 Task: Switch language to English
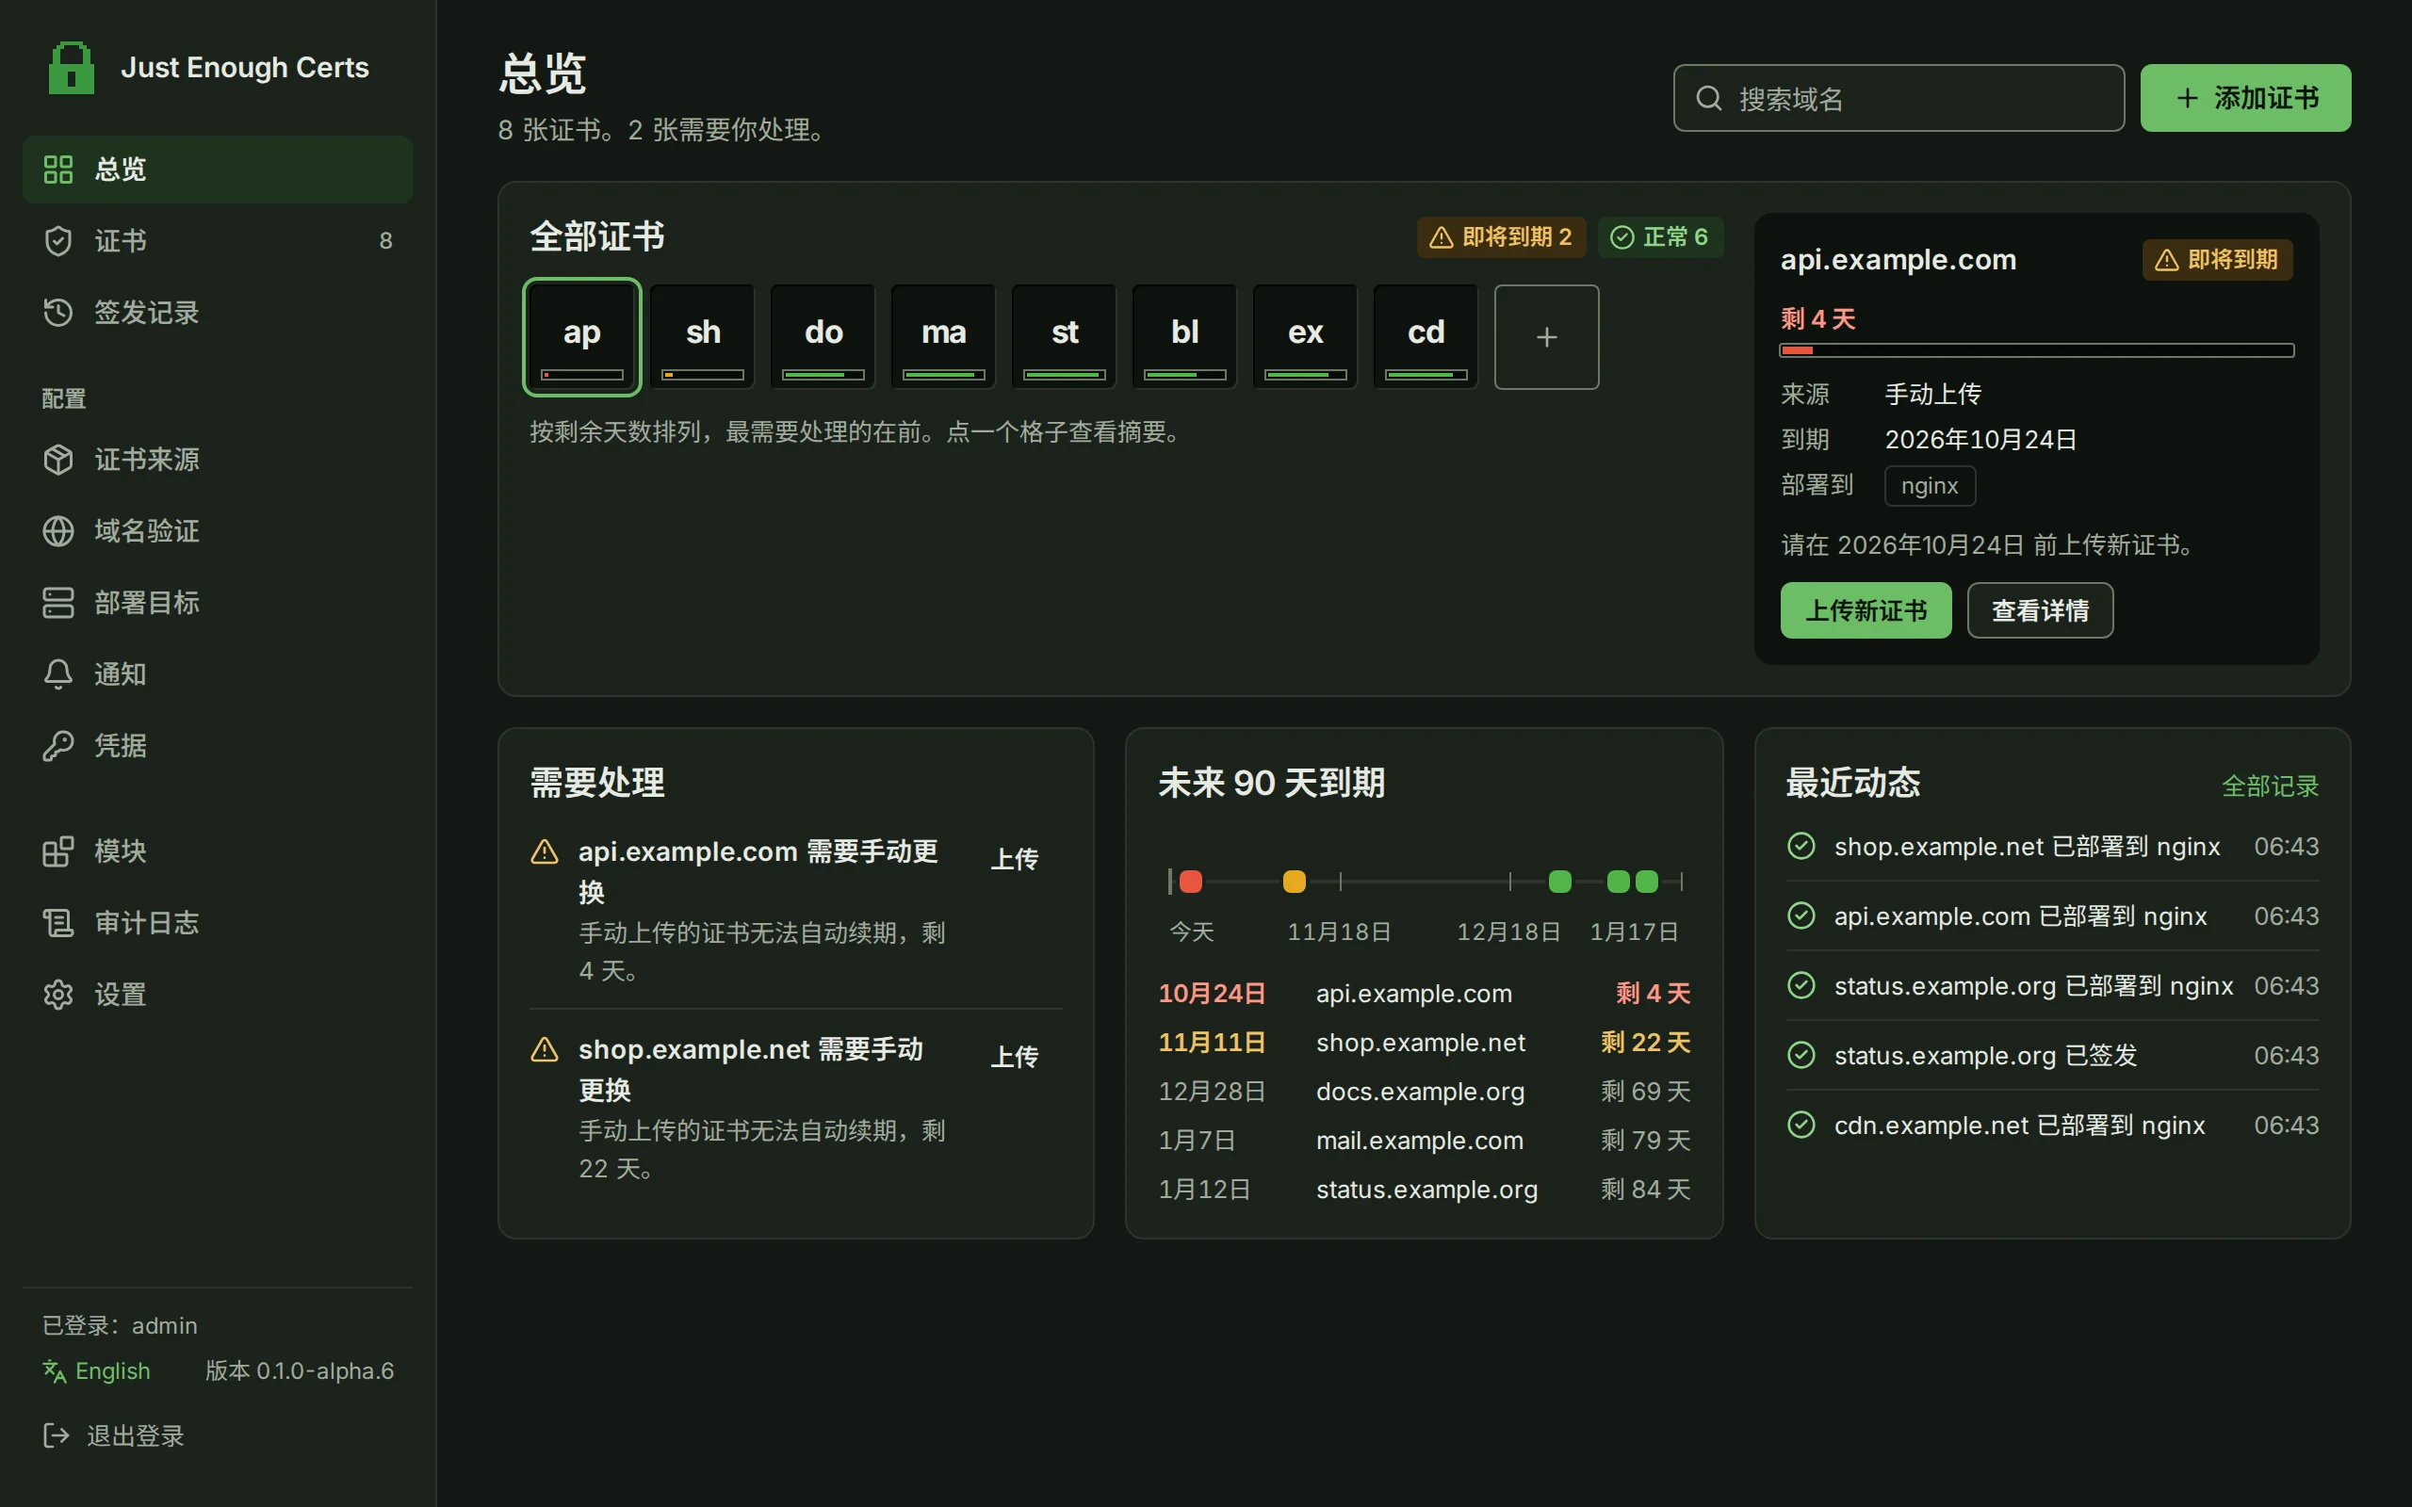point(97,1371)
